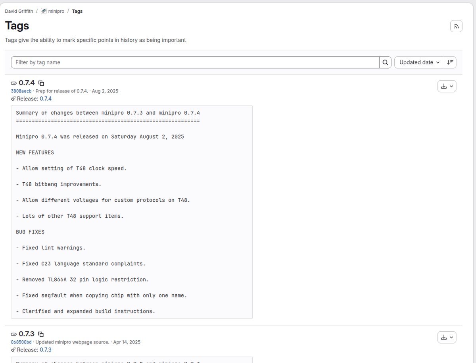The width and height of the screenshot is (476, 363).
Task: Click the tag icon beside 0.7.3
Action: coord(14,334)
